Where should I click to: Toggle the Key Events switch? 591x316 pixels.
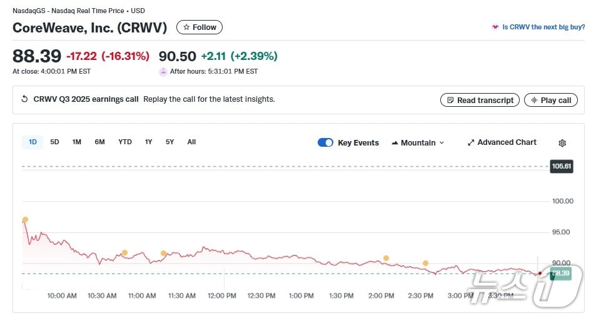325,142
